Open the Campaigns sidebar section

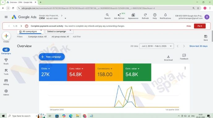point(6,51)
